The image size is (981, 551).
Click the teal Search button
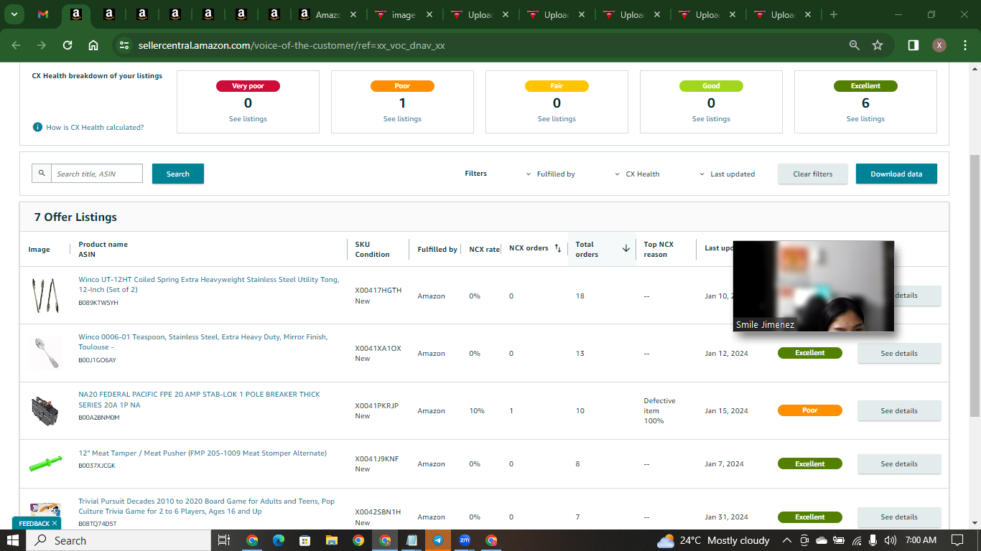coord(178,174)
